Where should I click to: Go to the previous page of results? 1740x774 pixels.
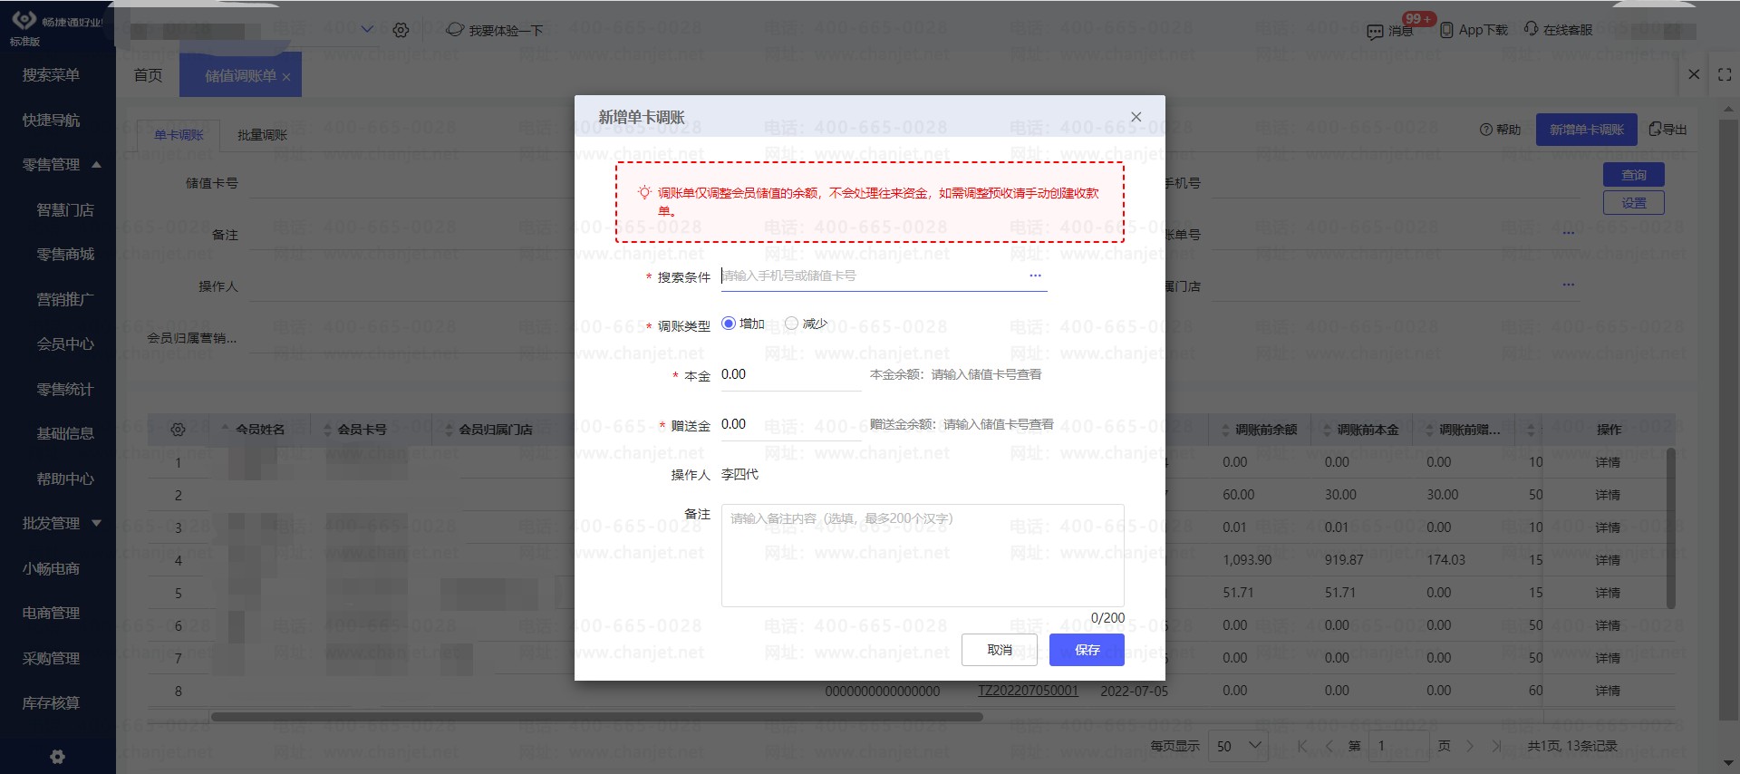[x=1329, y=746]
